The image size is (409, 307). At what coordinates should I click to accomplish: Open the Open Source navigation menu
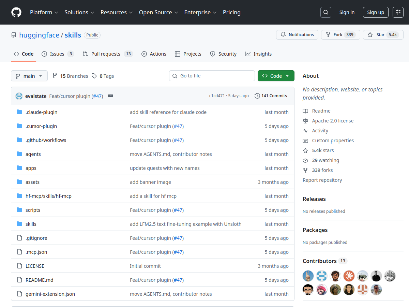coord(158,12)
